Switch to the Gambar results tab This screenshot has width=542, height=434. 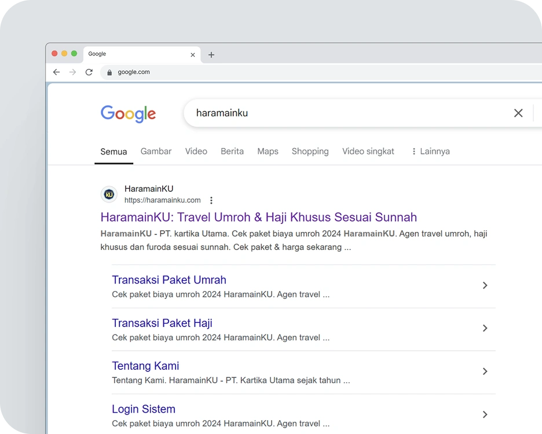coord(156,151)
